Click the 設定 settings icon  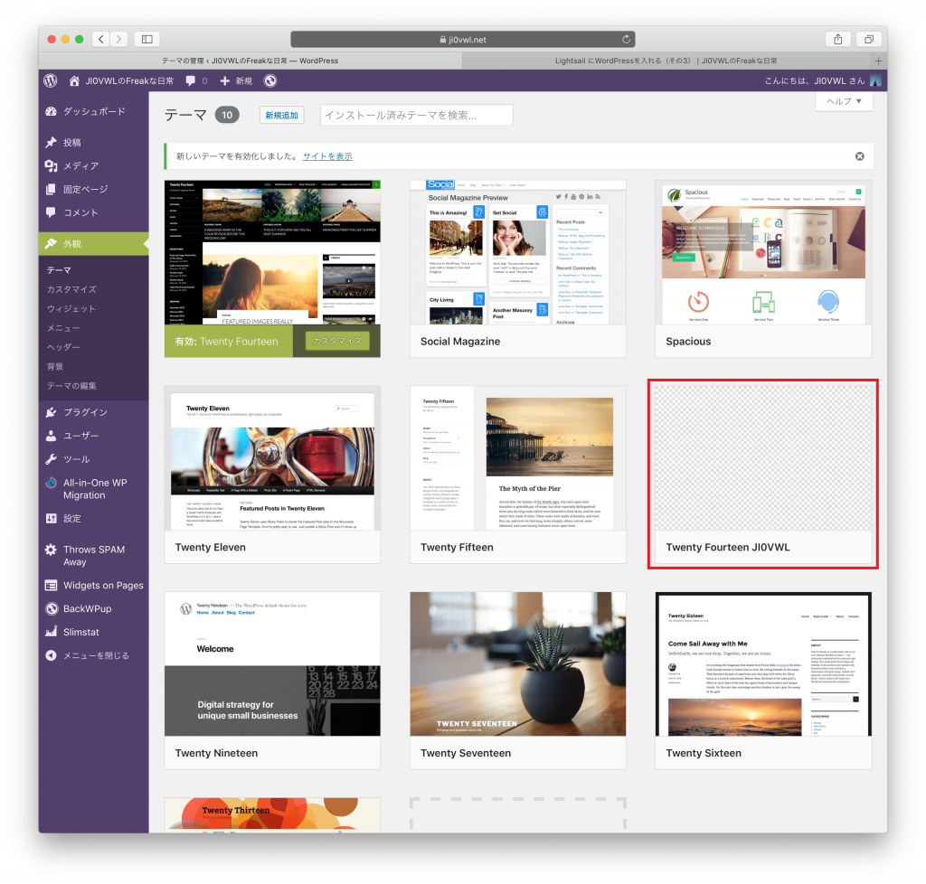pyautogui.click(x=52, y=519)
